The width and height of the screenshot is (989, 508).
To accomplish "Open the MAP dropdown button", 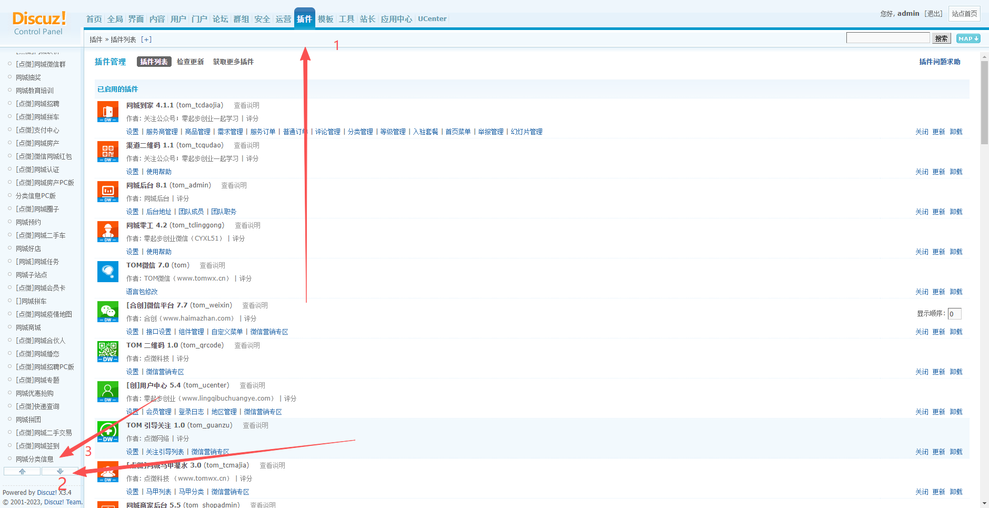I will click(968, 38).
